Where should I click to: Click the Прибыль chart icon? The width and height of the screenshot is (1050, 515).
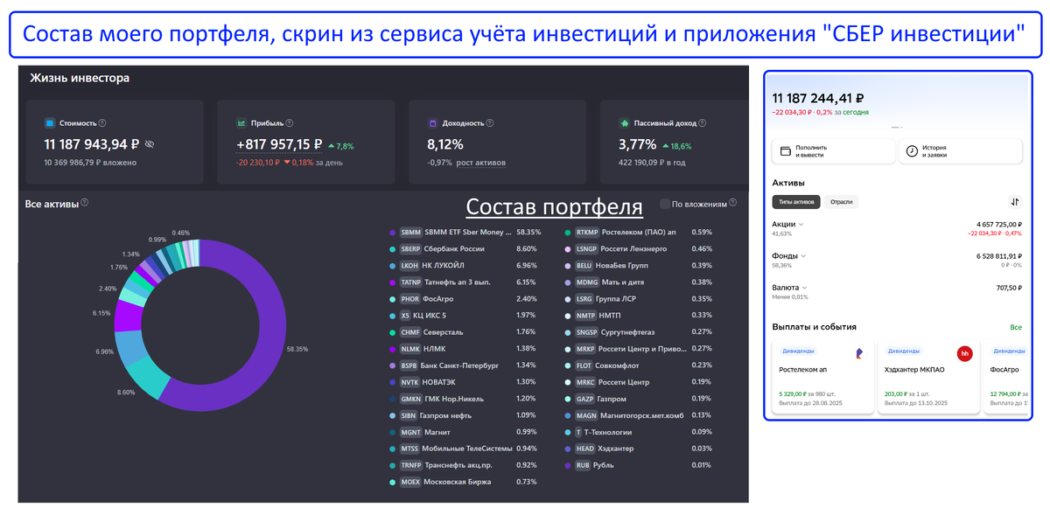pyautogui.click(x=241, y=123)
